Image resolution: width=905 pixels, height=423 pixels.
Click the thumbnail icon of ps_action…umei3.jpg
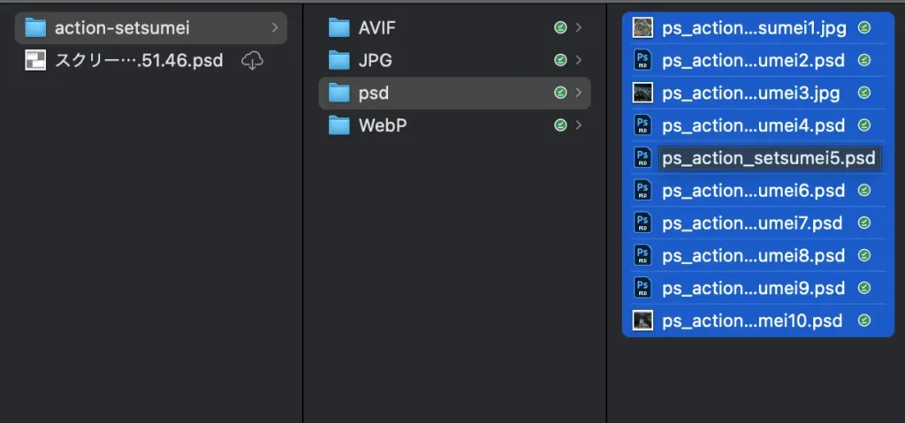[x=643, y=93]
